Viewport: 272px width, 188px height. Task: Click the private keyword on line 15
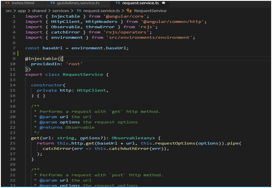(x=47, y=91)
